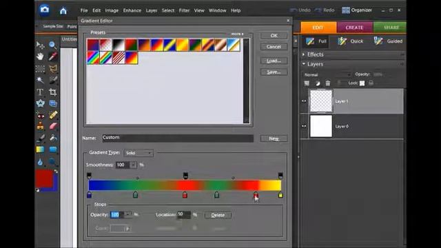Click the adjustment layer half-circle icon
This screenshot has height=248, width=441.
(318, 83)
